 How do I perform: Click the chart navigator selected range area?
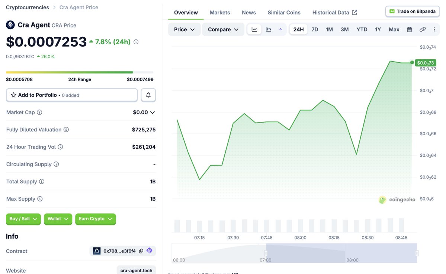point(341,253)
